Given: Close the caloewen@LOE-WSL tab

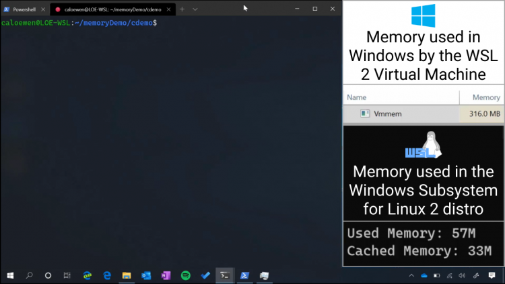Looking at the screenshot, I should (168, 9).
